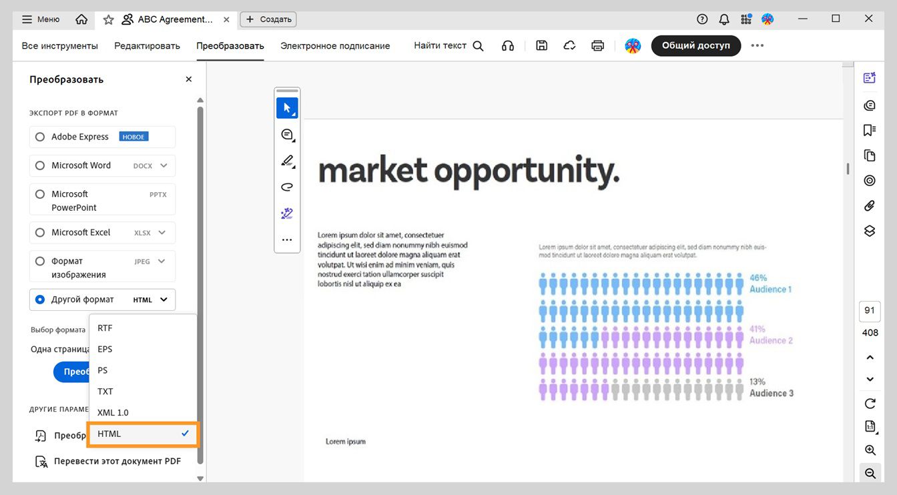
Task: Open the Электронное подписание tab
Action: coord(335,46)
